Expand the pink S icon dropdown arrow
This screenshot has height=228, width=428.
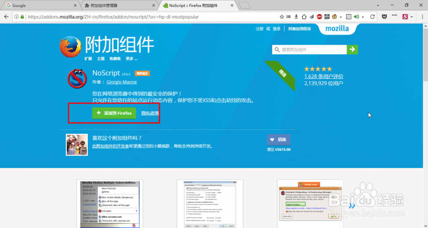pos(412,17)
